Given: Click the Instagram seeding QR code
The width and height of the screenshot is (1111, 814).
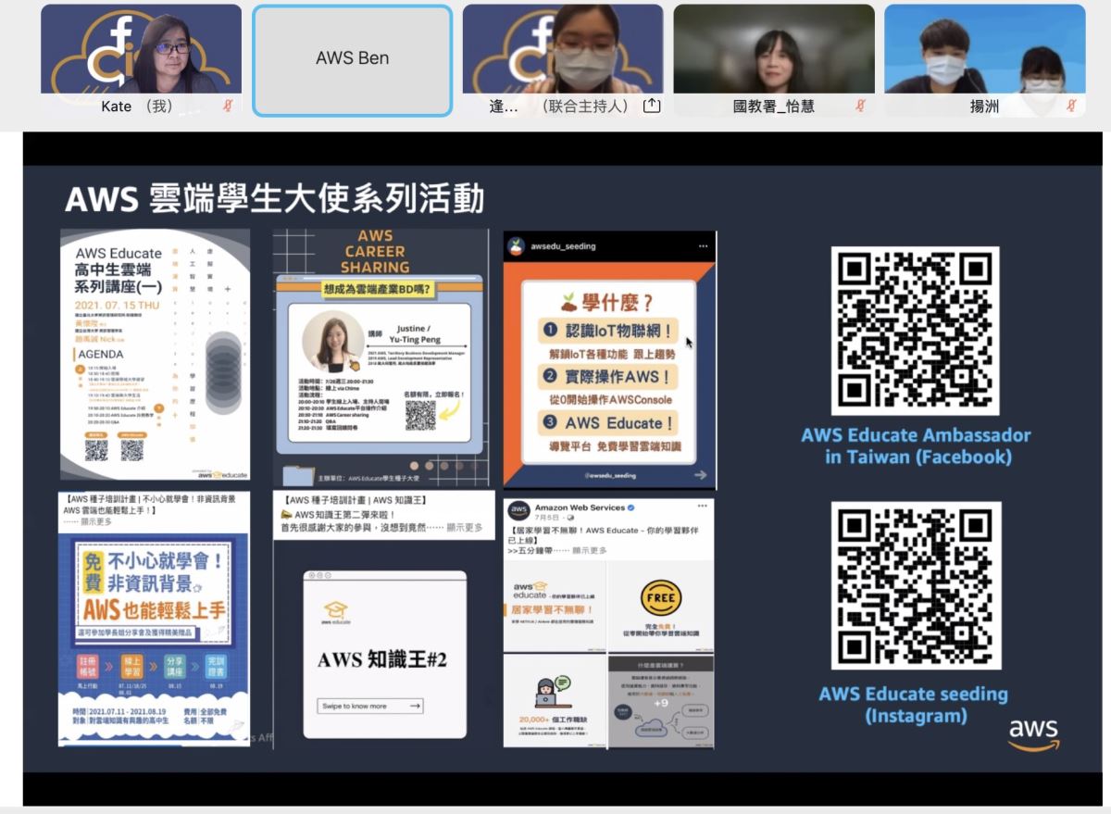Looking at the screenshot, I should coord(915,586).
